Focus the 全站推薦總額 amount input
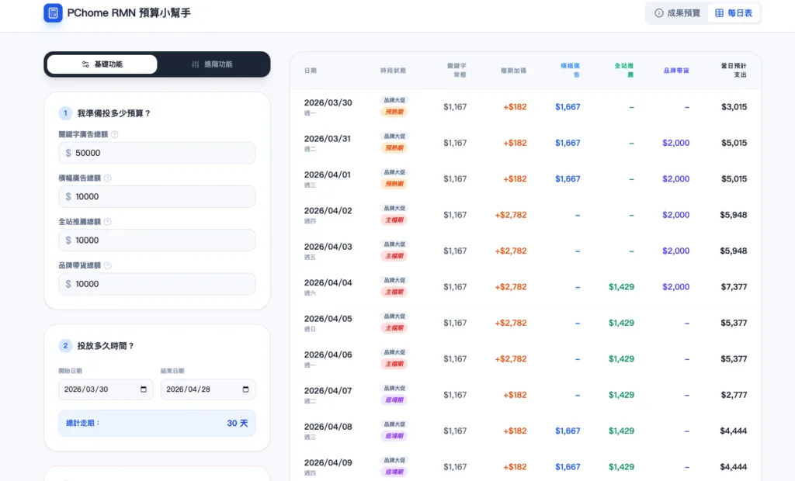The width and height of the screenshot is (795, 481). click(x=161, y=240)
